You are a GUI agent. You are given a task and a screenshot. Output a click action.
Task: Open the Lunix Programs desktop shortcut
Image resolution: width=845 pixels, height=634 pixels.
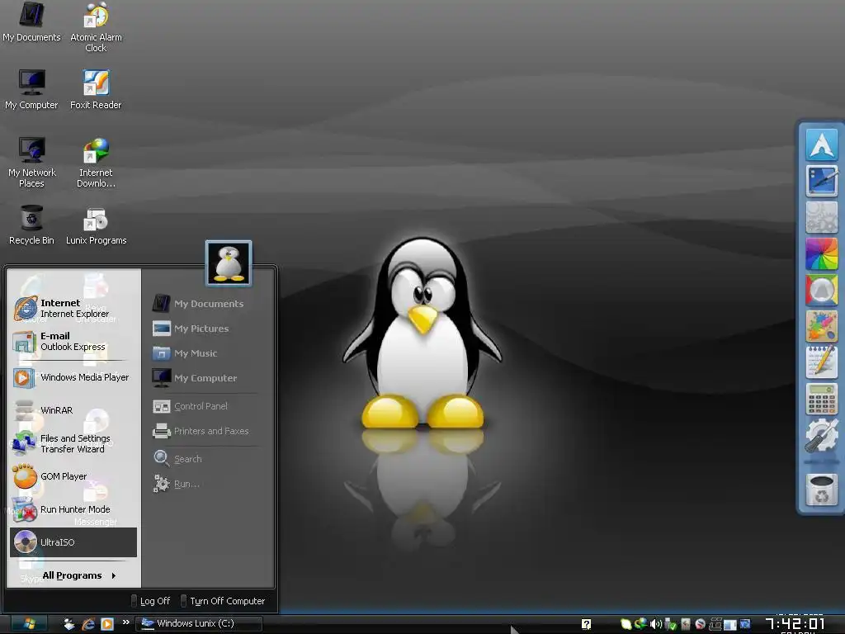[x=96, y=225]
